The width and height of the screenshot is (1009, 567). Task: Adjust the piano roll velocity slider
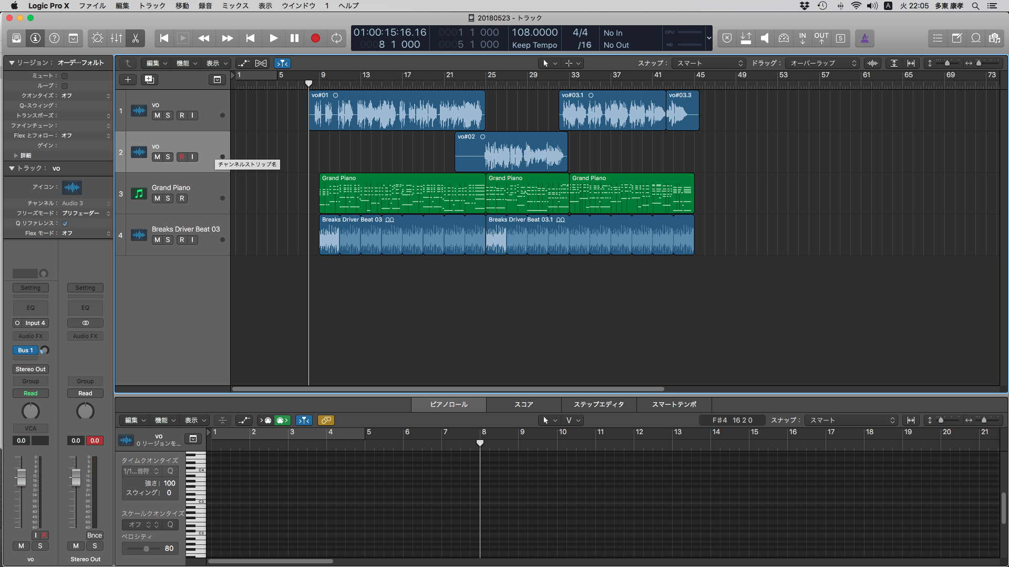pyautogui.click(x=146, y=549)
